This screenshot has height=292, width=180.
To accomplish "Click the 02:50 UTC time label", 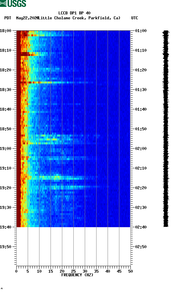I will pos(141,247).
